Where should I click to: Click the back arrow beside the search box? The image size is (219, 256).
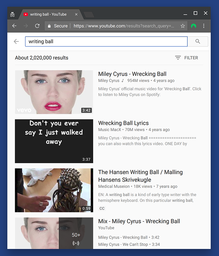tap(16, 41)
